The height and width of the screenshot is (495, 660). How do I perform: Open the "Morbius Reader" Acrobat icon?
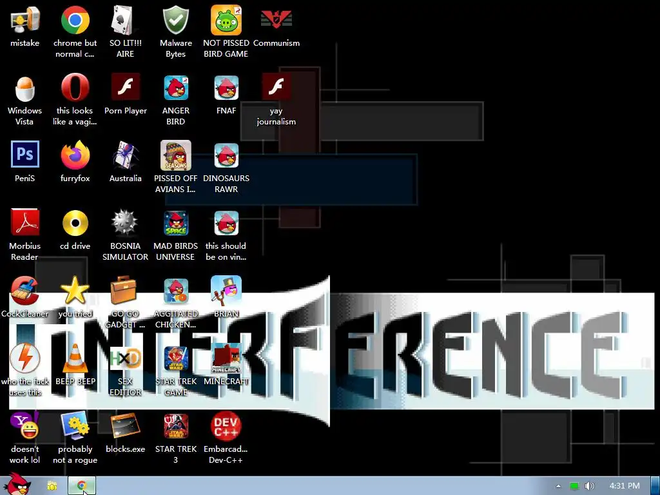click(25, 222)
